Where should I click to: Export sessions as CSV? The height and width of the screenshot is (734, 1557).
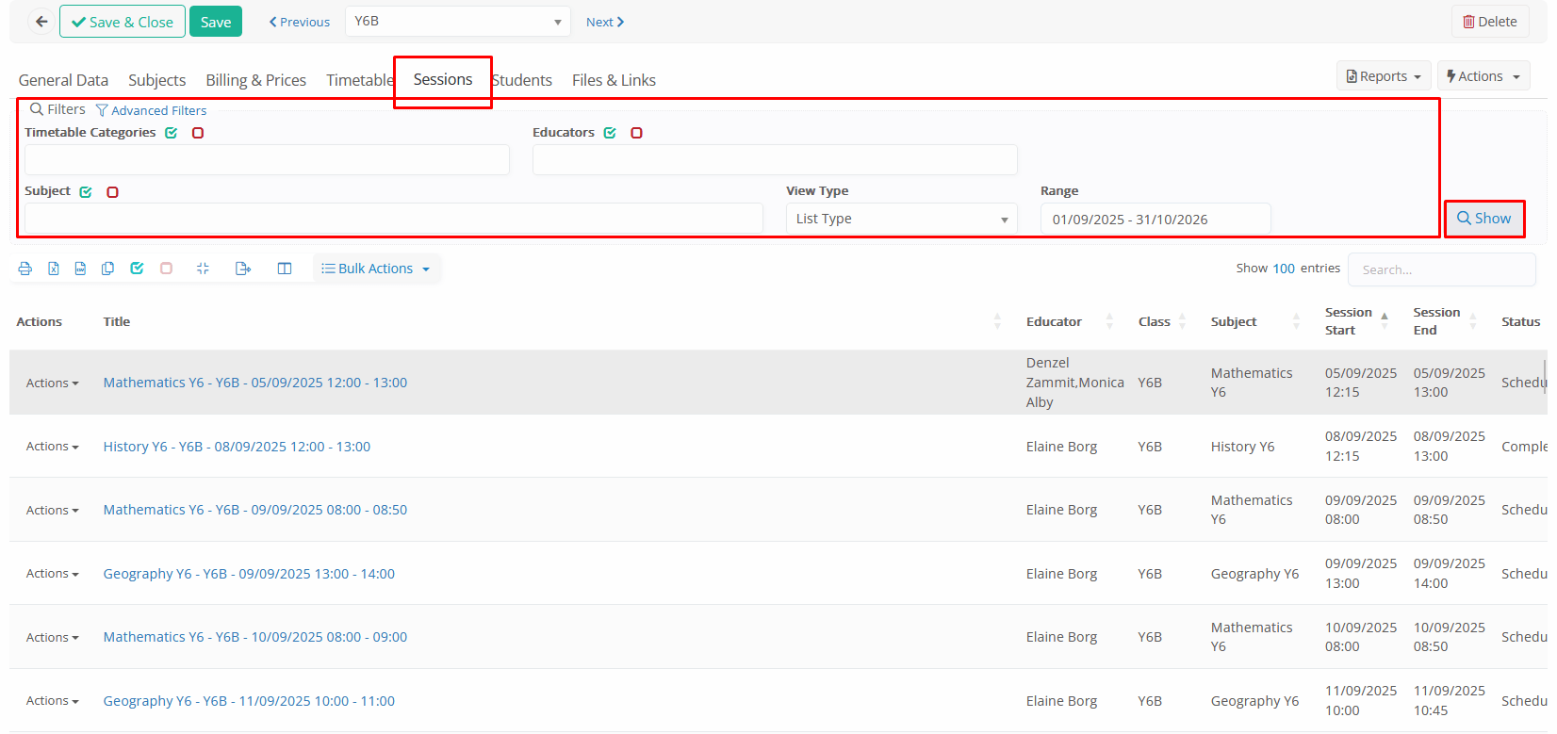81,269
